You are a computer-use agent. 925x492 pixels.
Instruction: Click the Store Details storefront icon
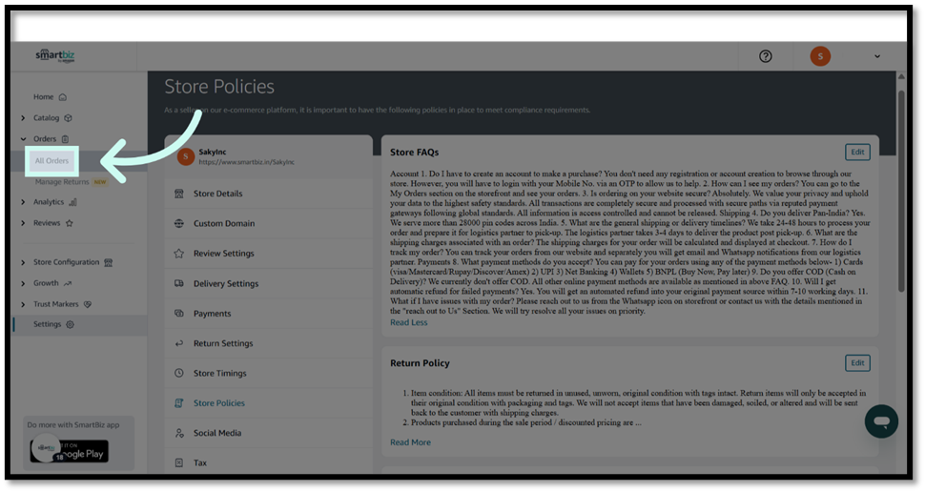click(x=179, y=194)
